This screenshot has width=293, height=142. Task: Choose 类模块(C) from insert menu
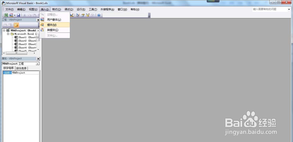click(55, 30)
